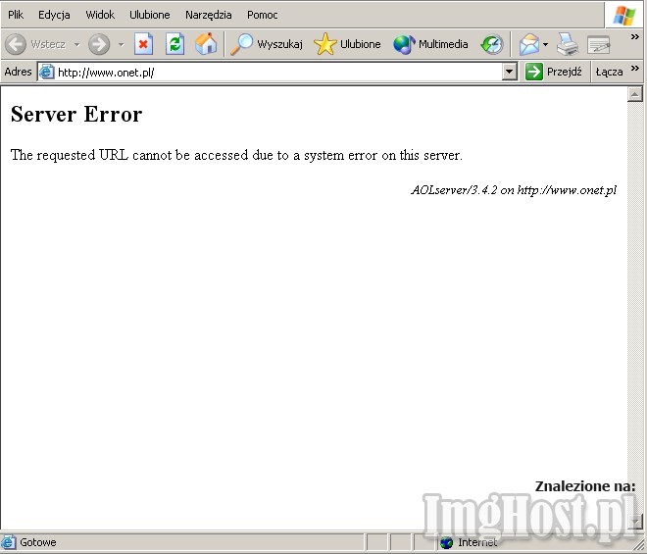Stop page loading with red X icon
The width and height of the screenshot is (647, 554).
pyautogui.click(x=143, y=44)
